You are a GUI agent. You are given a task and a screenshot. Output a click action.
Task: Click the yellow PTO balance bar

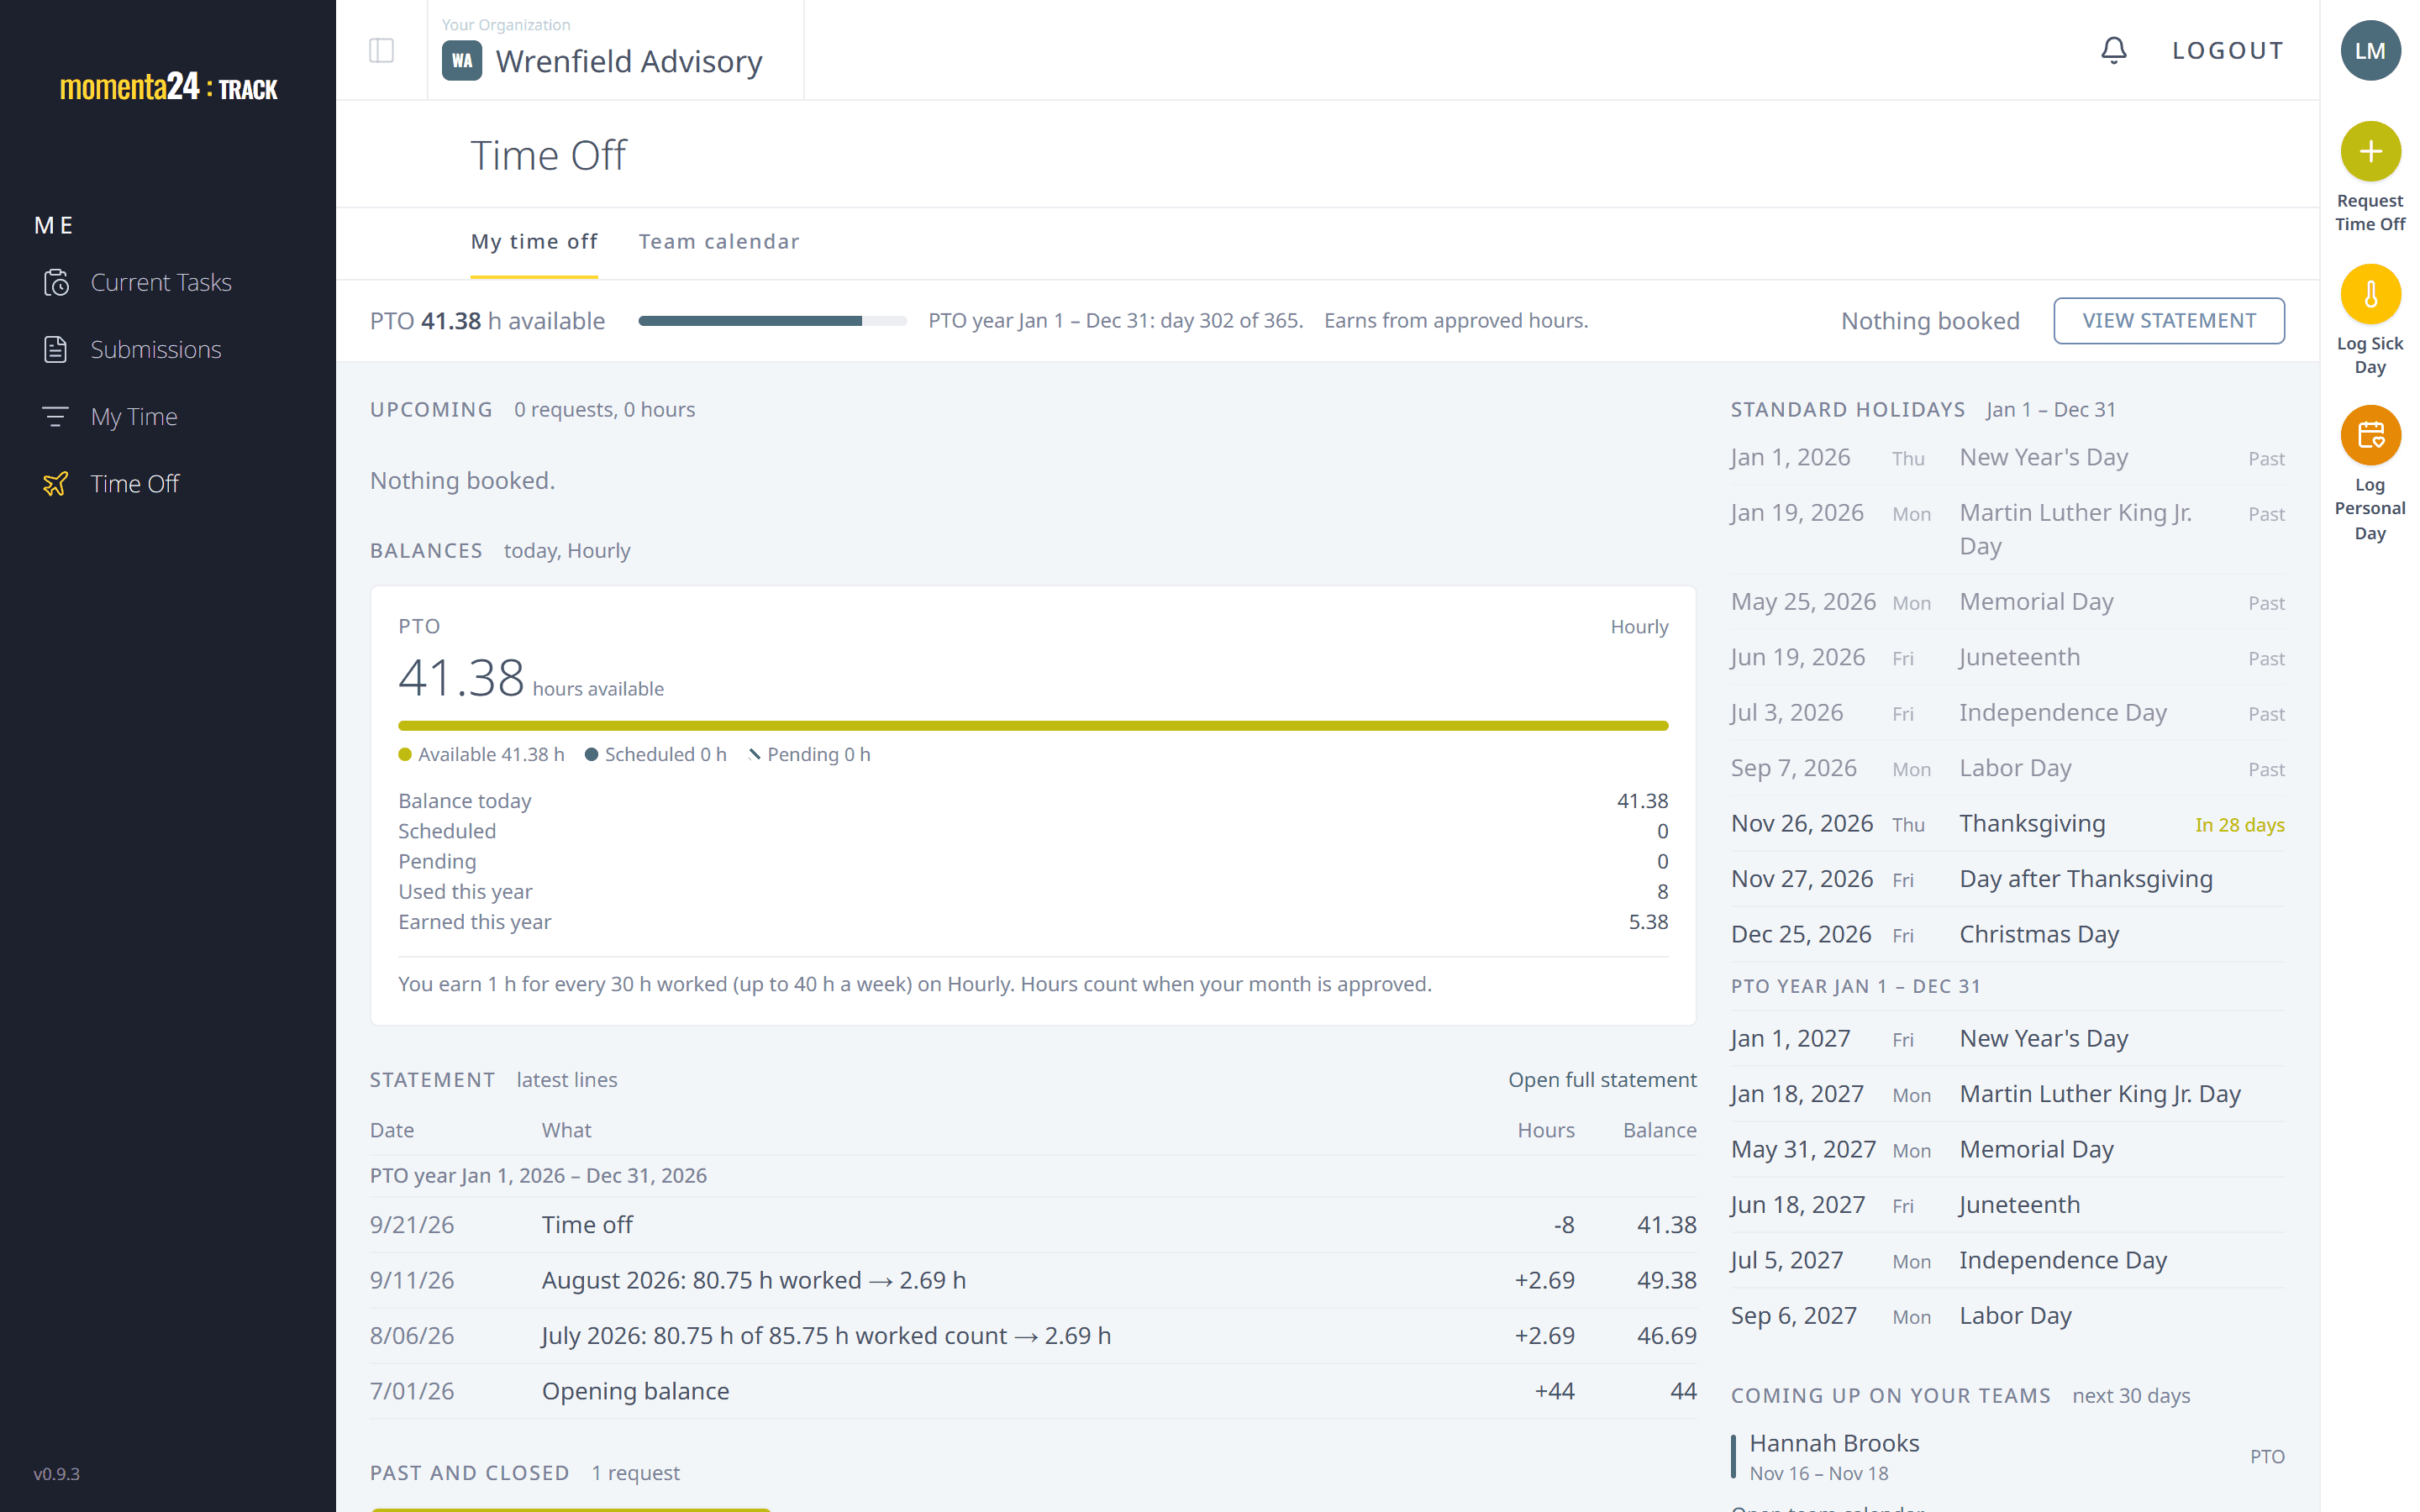pyautogui.click(x=1033, y=726)
